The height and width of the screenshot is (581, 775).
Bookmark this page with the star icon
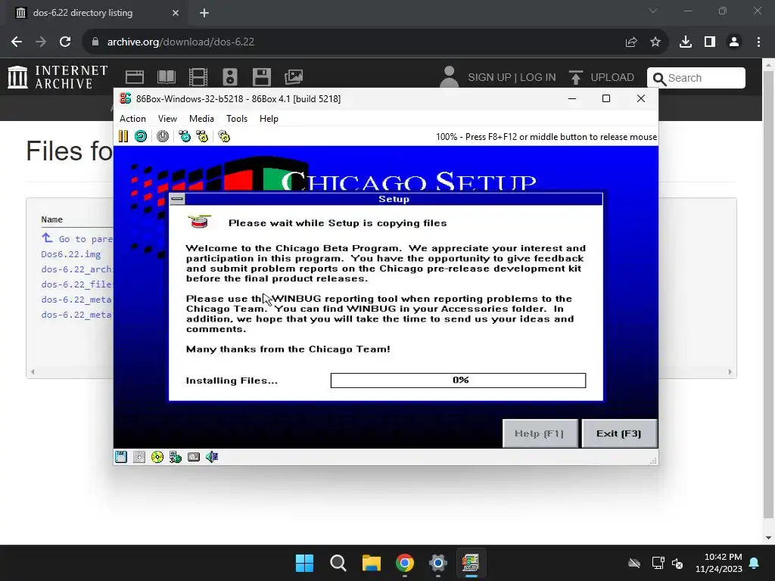point(655,42)
